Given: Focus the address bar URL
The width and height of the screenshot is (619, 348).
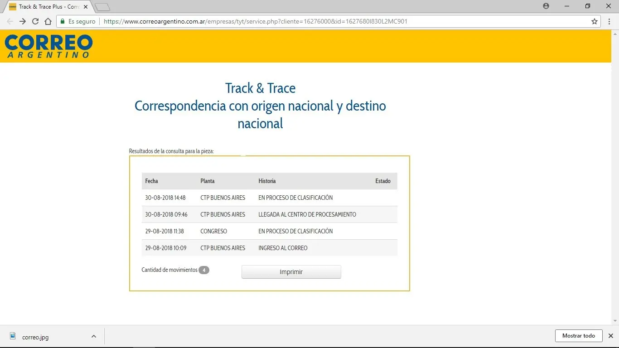Looking at the screenshot, I should pyautogui.click(x=256, y=21).
